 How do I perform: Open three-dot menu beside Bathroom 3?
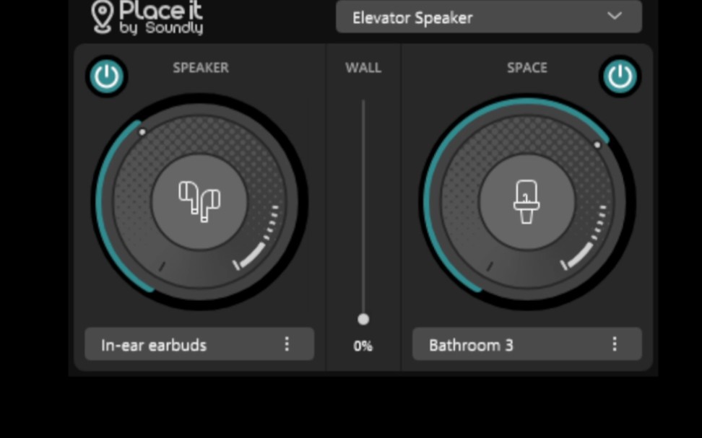coord(615,344)
